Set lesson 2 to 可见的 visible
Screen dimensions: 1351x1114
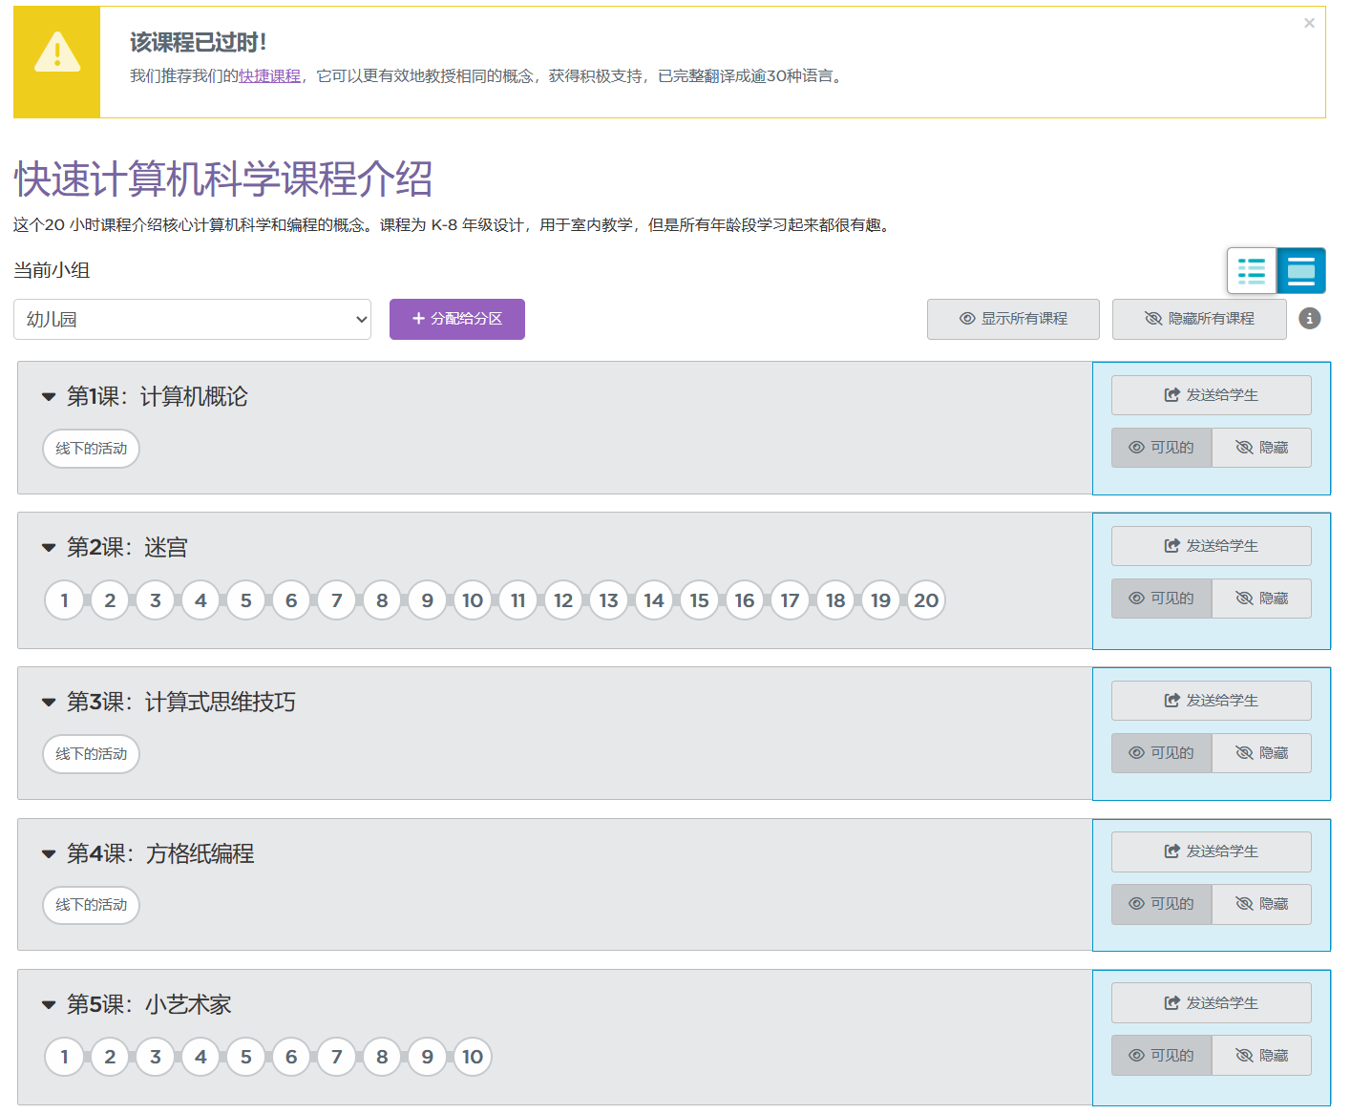1162,599
